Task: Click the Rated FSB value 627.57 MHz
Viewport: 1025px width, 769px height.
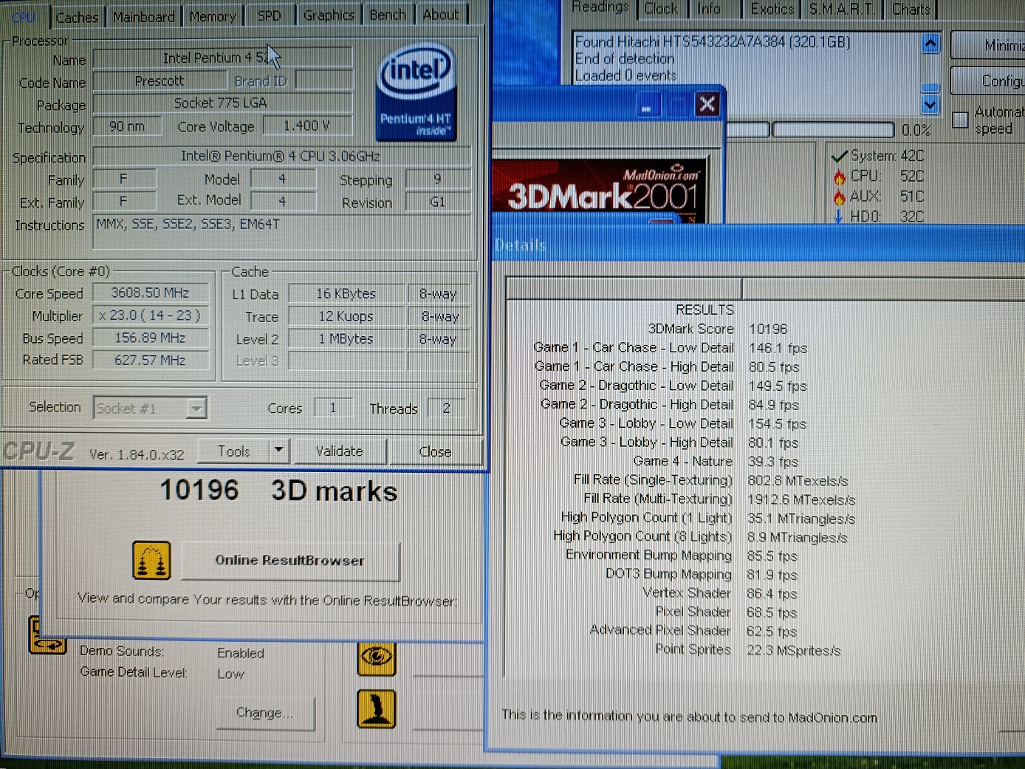Action: pos(150,360)
